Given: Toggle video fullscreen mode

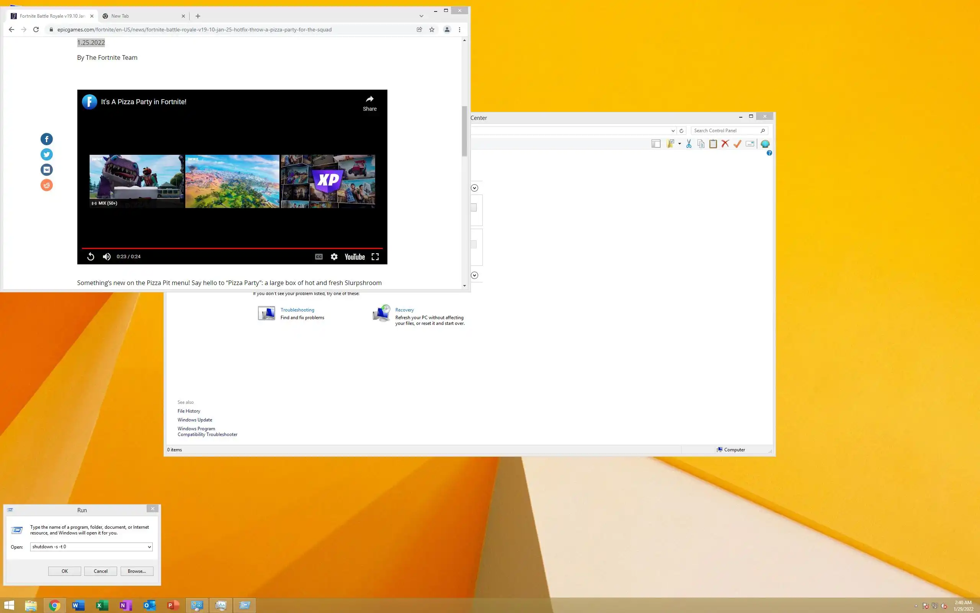Looking at the screenshot, I should pyautogui.click(x=375, y=257).
